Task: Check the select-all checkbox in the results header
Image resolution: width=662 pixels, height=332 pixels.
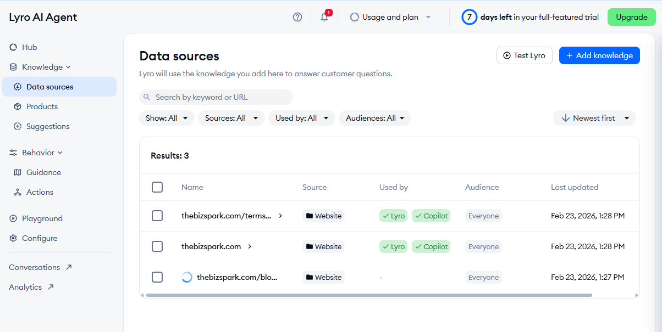Action: click(x=157, y=187)
